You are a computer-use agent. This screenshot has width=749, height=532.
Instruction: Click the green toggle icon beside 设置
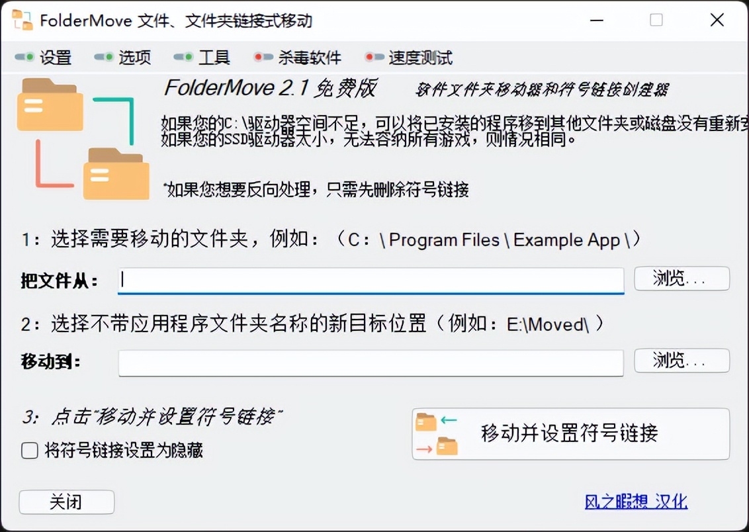click(x=25, y=58)
